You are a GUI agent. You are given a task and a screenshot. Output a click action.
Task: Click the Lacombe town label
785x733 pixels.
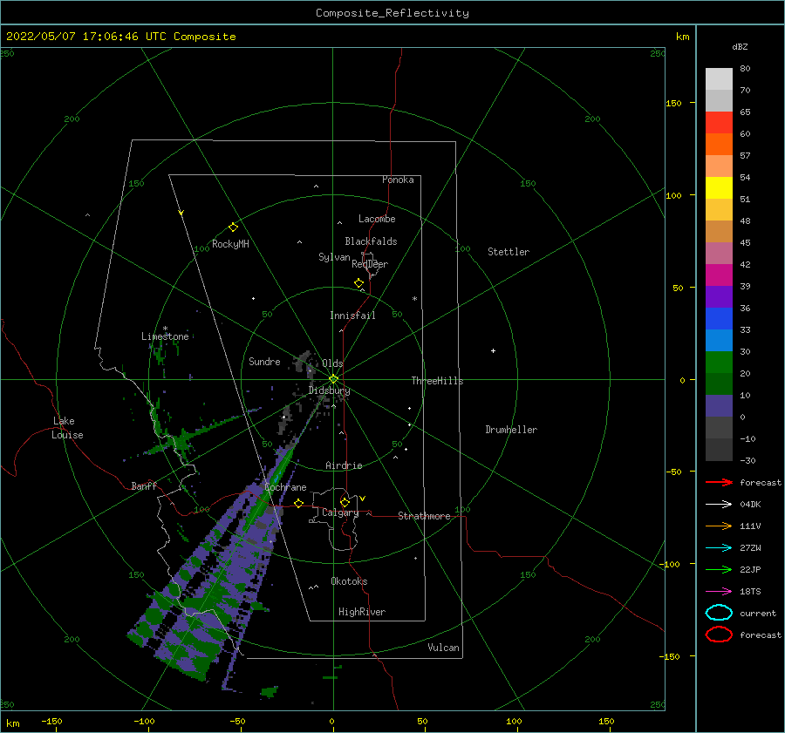tap(377, 219)
